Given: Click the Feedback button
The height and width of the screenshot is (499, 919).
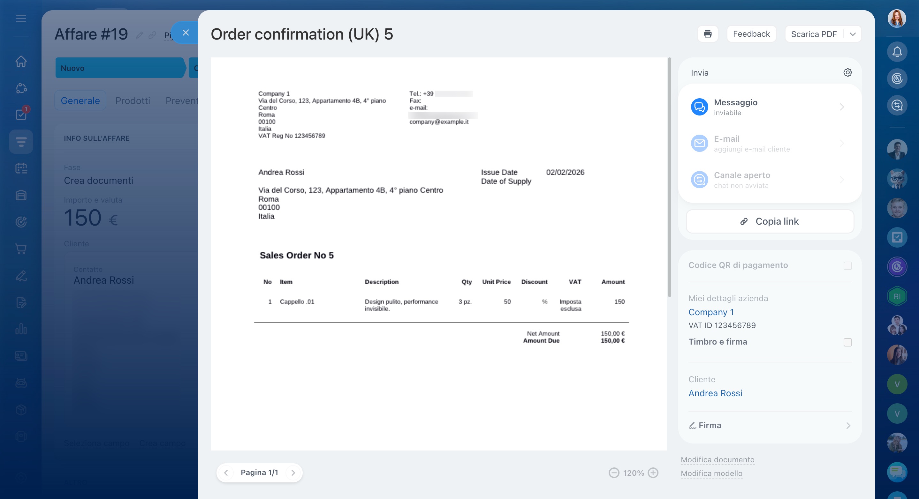Looking at the screenshot, I should [x=751, y=34].
